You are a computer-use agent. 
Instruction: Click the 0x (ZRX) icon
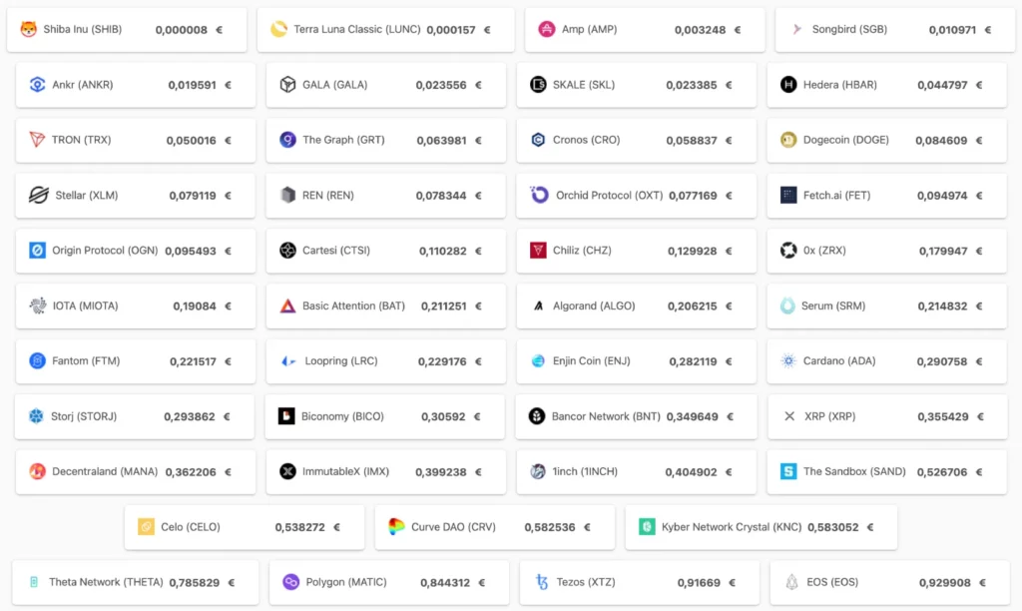click(788, 251)
